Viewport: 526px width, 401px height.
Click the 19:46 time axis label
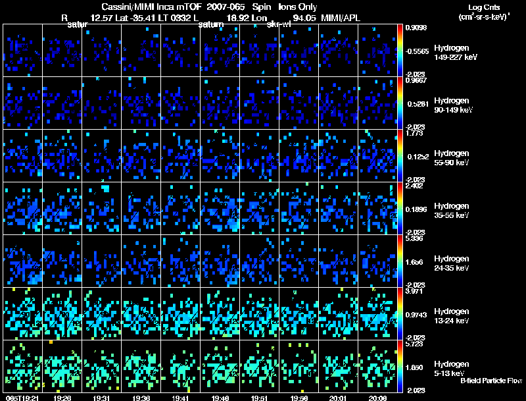pos(220,398)
